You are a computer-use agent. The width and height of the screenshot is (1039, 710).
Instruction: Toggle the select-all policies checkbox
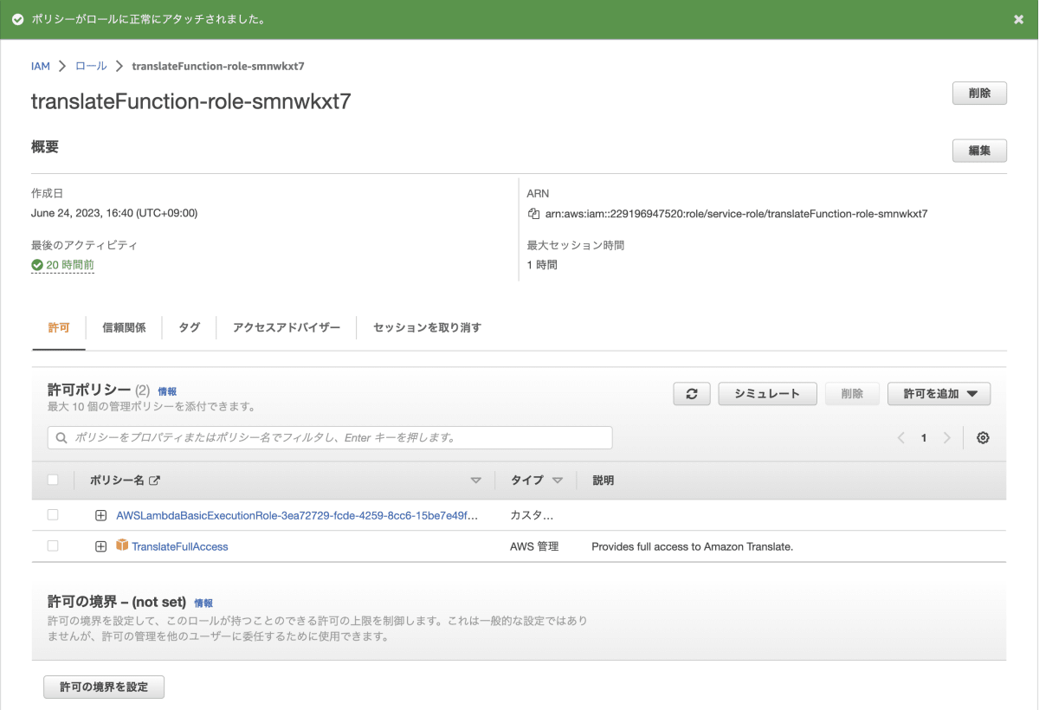[x=53, y=480]
